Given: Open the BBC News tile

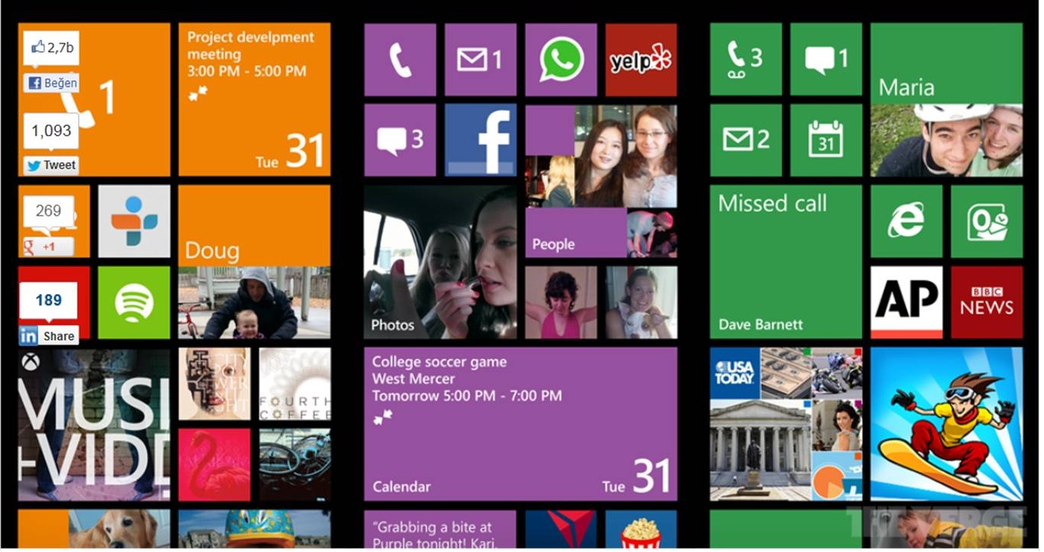Looking at the screenshot, I should click(987, 302).
